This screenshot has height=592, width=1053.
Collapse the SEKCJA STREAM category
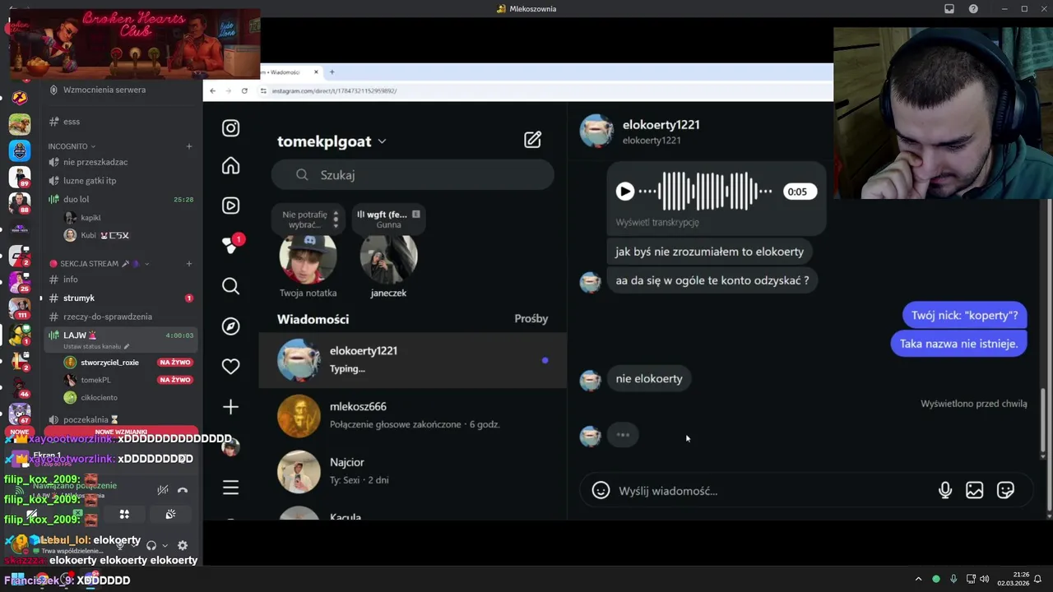99,264
